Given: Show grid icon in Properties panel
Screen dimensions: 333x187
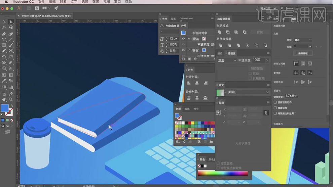Looking at the screenshot, I should tap(303, 63).
